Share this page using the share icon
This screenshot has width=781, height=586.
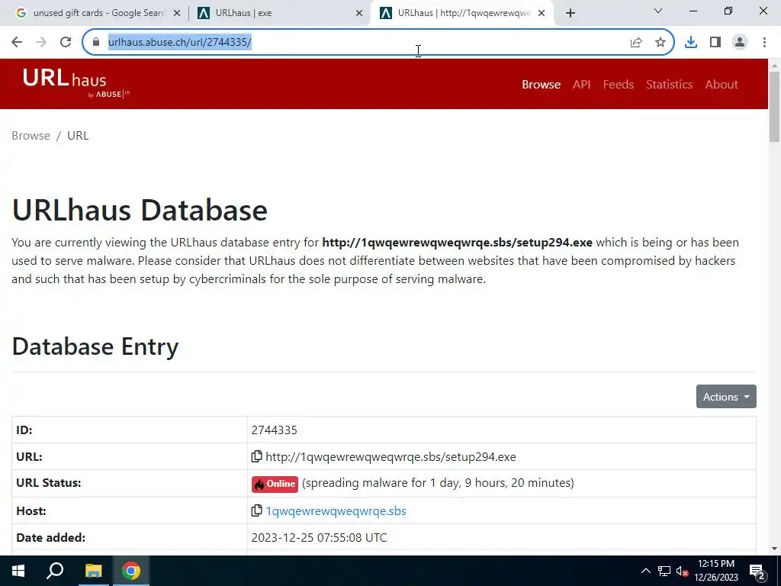(x=636, y=43)
